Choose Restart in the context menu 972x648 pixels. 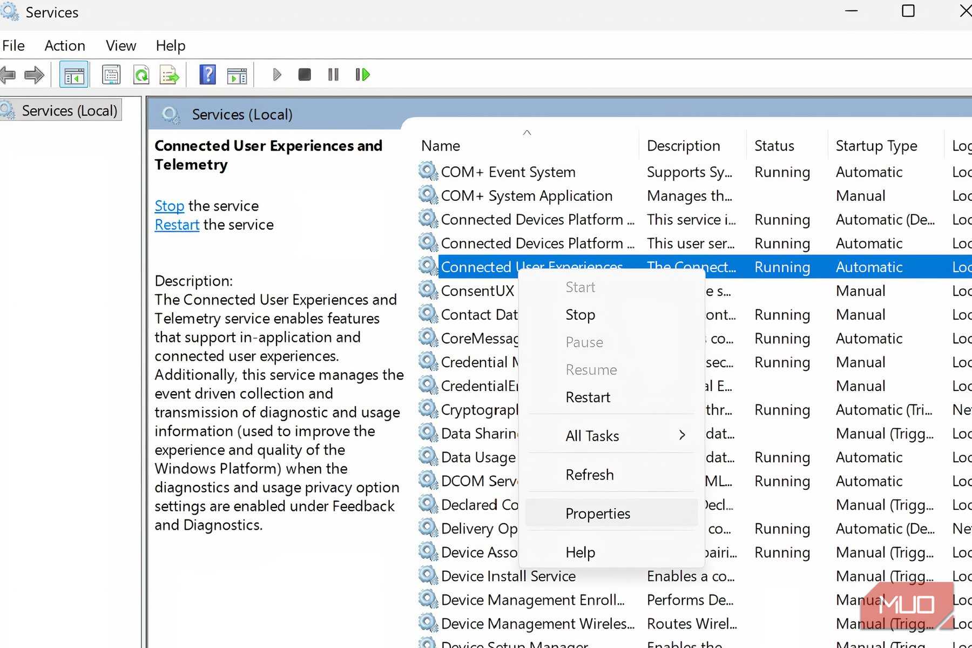[611, 397]
